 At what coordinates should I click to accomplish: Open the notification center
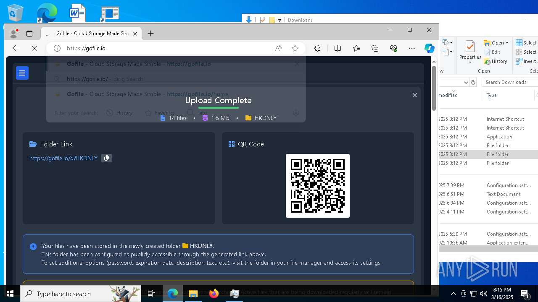pyautogui.click(x=525, y=294)
